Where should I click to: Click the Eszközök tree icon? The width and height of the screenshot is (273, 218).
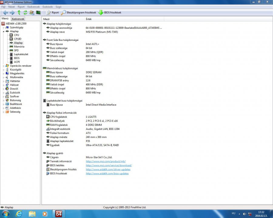7,93
